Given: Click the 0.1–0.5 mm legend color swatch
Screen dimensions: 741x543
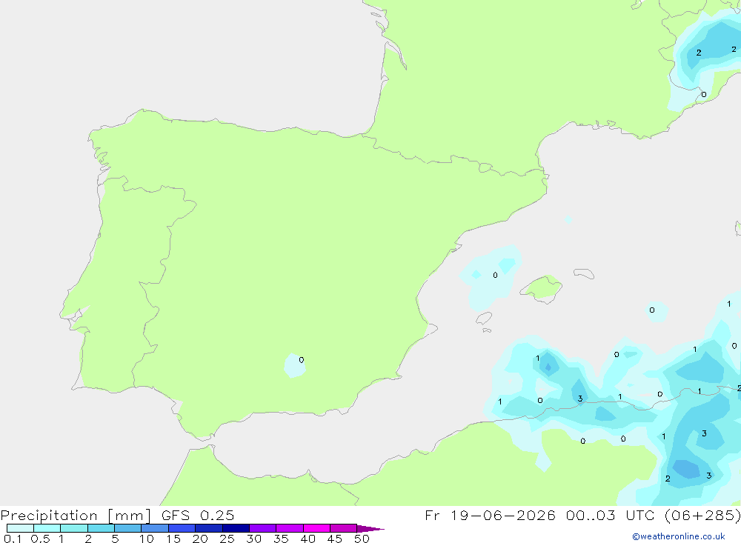Looking at the screenshot, I should pyautogui.click(x=20, y=528).
